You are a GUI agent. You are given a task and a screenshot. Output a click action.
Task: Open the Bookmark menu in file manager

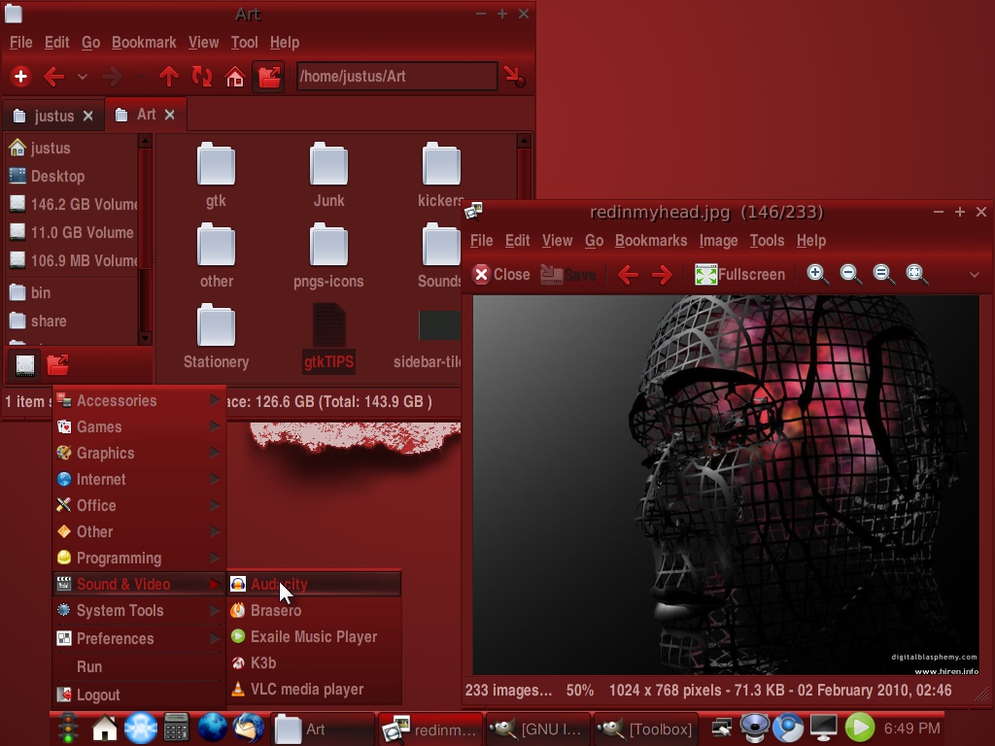click(x=144, y=43)
